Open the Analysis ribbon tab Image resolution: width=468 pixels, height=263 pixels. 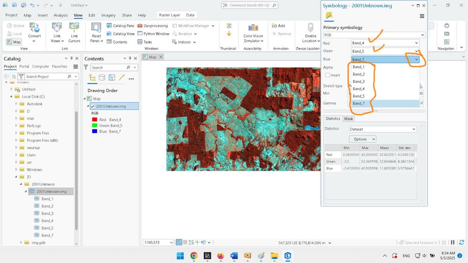click(x=60, y=15)
